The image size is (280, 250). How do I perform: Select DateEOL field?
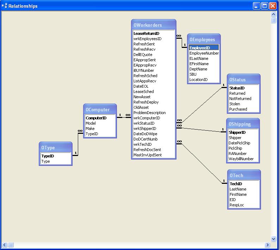154,86
